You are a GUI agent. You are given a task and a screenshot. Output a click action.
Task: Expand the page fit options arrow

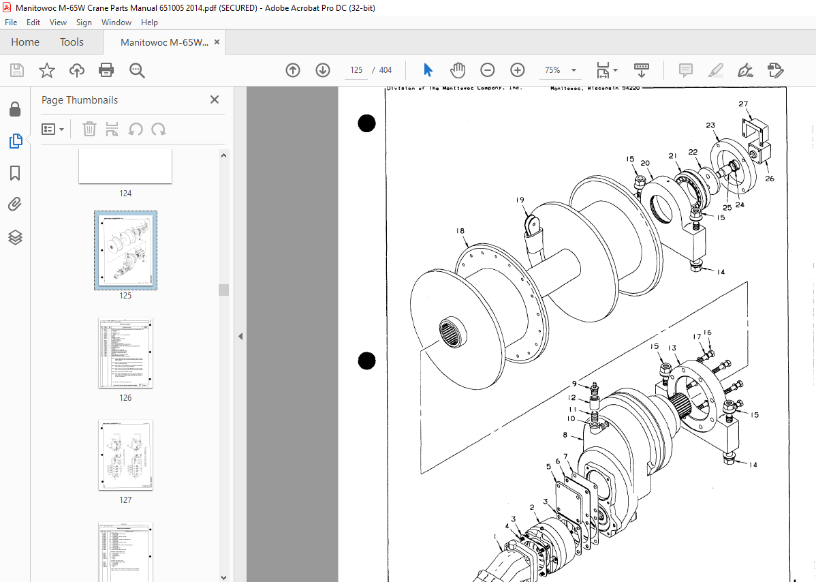pyautogui.click(x=616, y=70)
